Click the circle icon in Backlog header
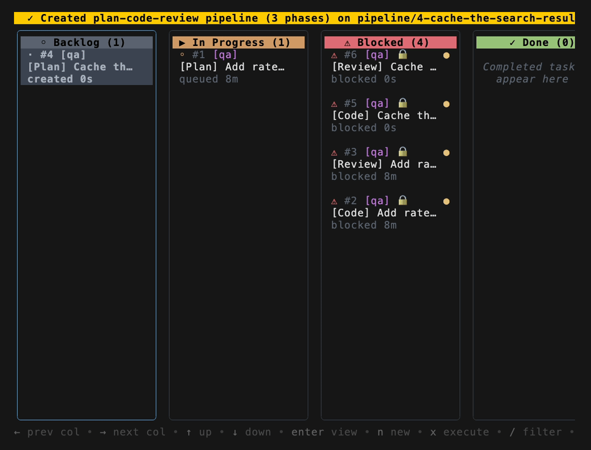 tap(44, 42)
